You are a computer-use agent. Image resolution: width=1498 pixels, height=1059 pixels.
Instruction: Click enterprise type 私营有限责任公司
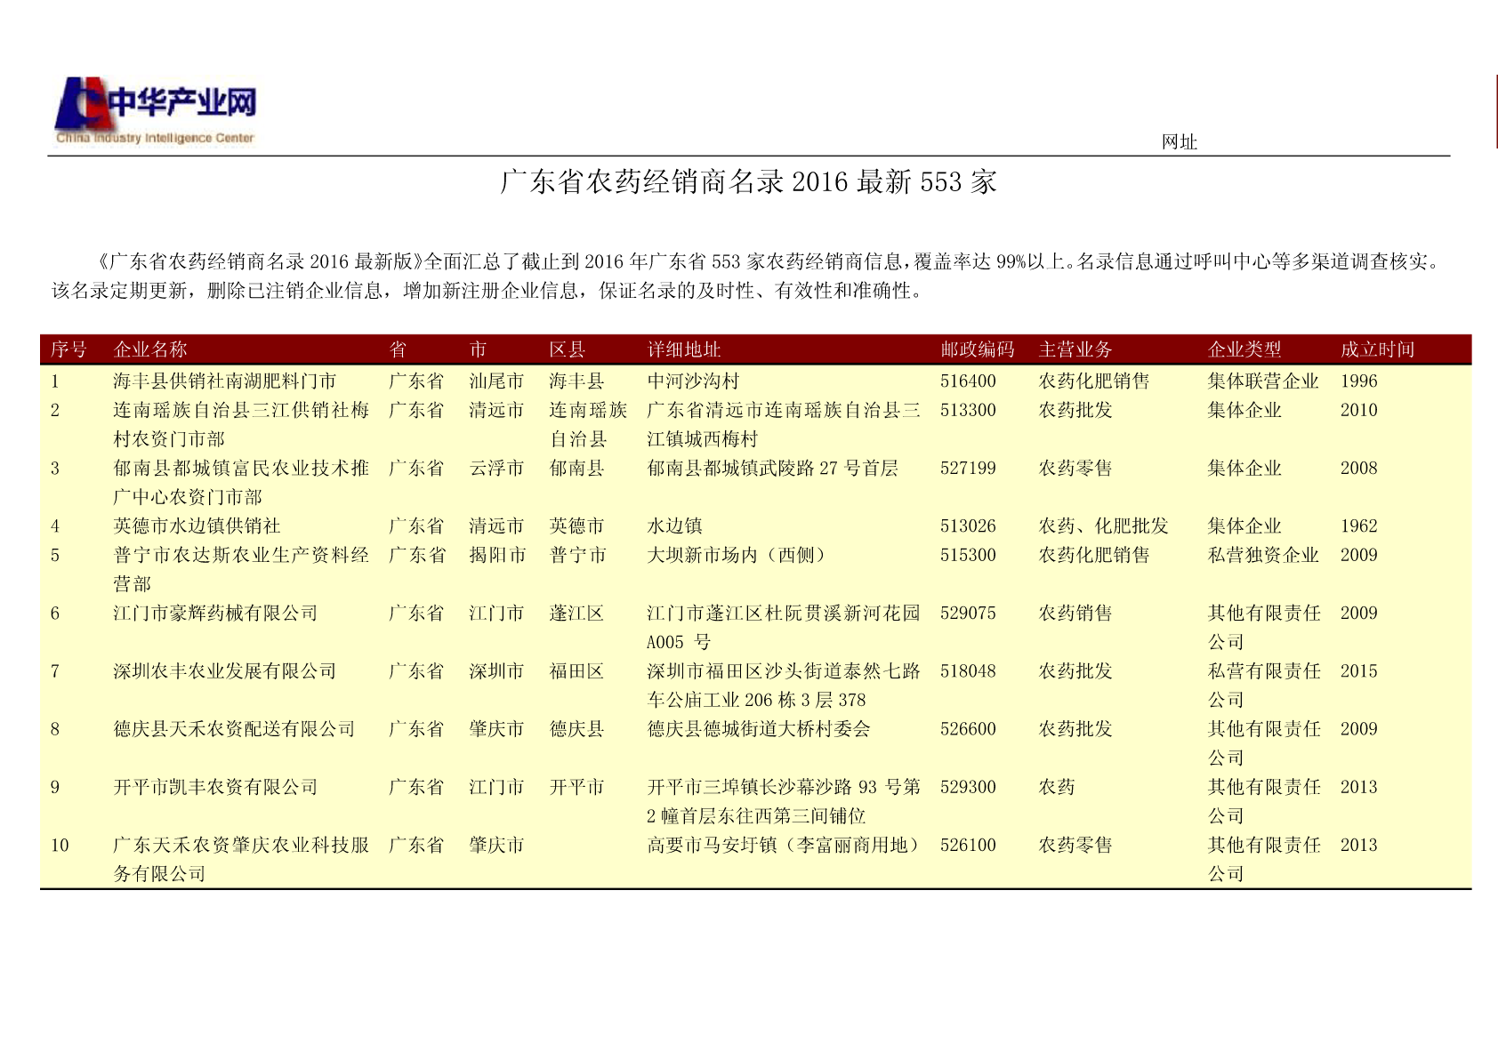1264,686
